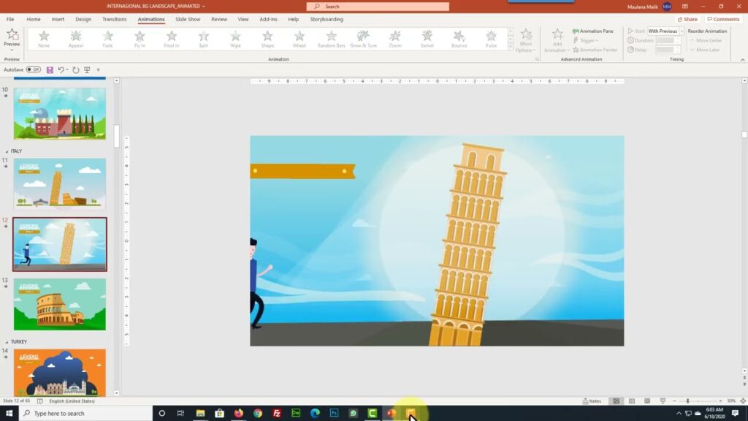The height and width of the screenshot is (421, 748).
Task: Select the None animation effect
Action: (x=44, y=39)
